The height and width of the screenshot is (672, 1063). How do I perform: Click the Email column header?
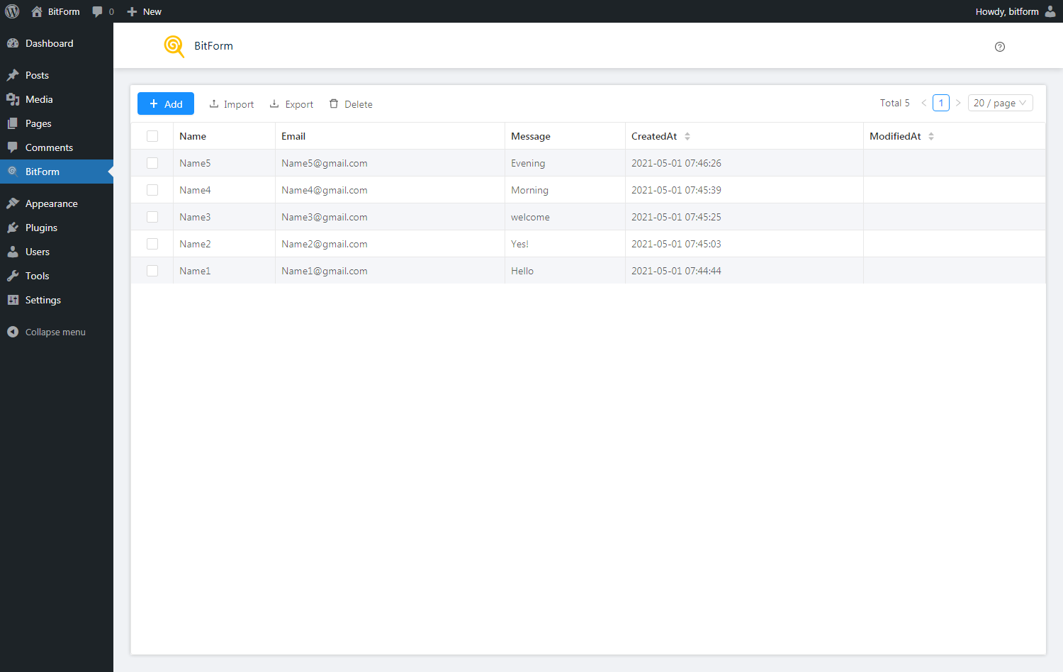pos(390,136)
